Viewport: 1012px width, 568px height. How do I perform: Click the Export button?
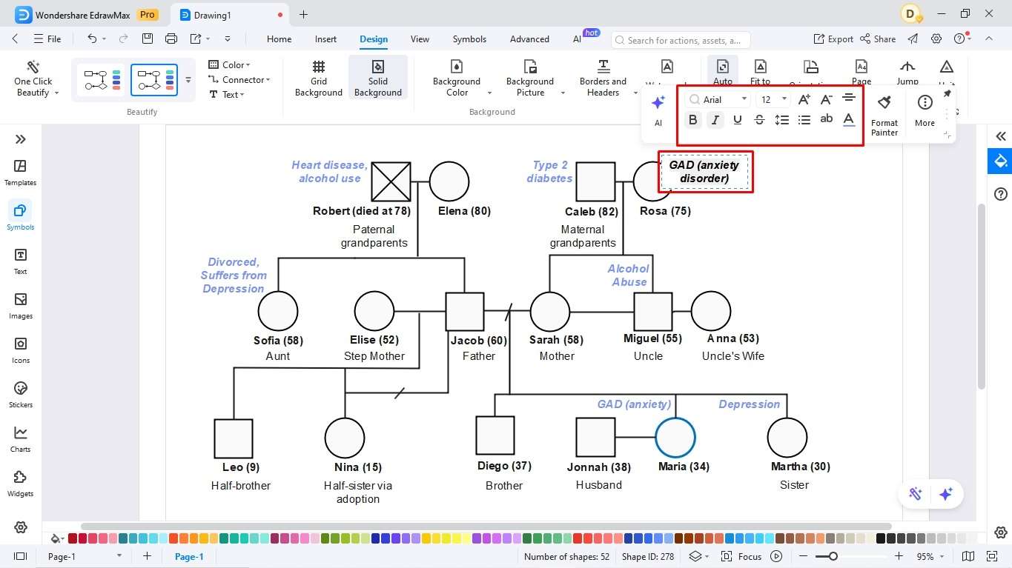coord(833,39)
